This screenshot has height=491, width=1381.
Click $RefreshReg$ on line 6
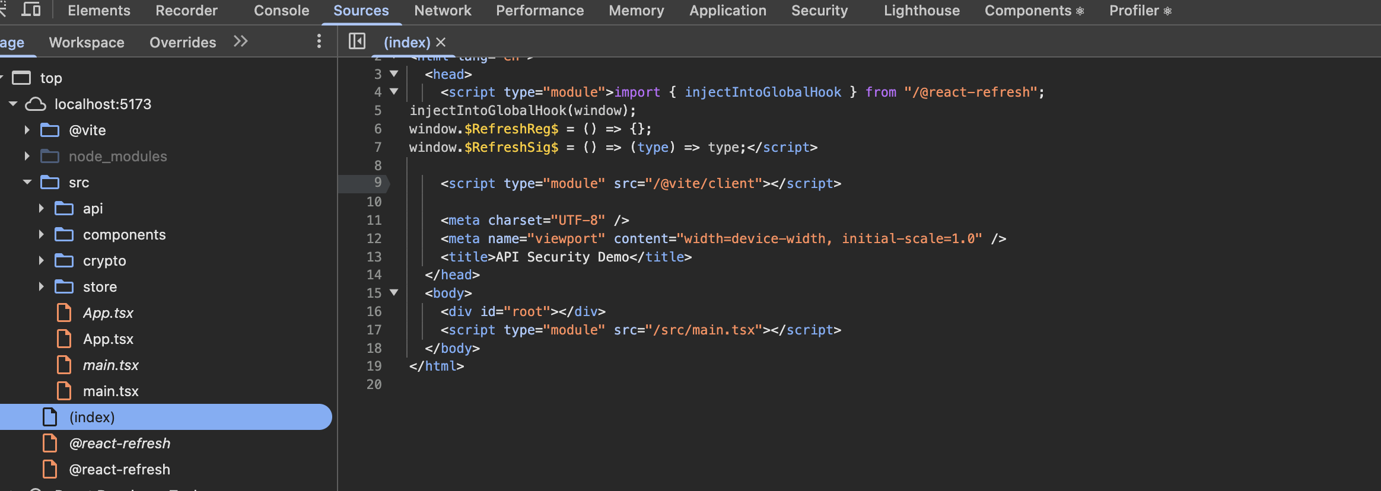511,129
